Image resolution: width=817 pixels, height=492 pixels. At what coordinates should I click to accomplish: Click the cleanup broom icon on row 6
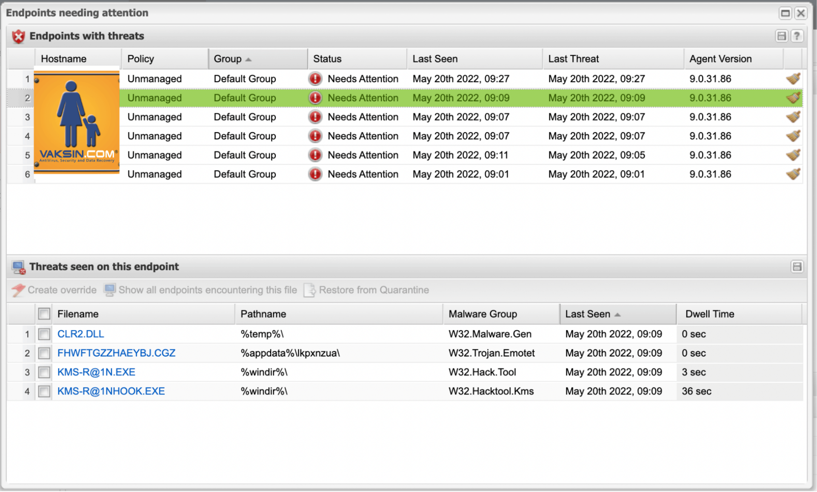[793, 174]
